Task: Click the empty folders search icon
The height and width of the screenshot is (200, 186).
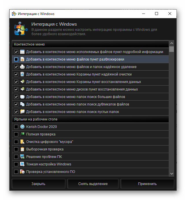Action: [x=22, y=112]
